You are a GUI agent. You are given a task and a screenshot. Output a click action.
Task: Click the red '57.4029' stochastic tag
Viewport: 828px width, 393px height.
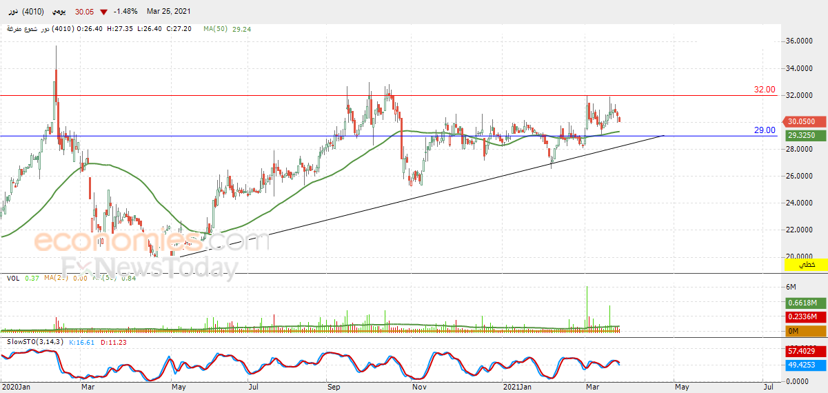(x=806, y=352)
